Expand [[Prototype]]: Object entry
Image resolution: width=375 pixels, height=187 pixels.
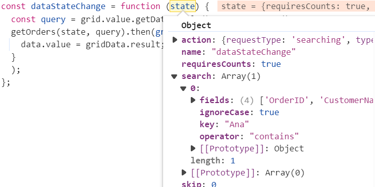pyautogui.click(x=193, y=148)
